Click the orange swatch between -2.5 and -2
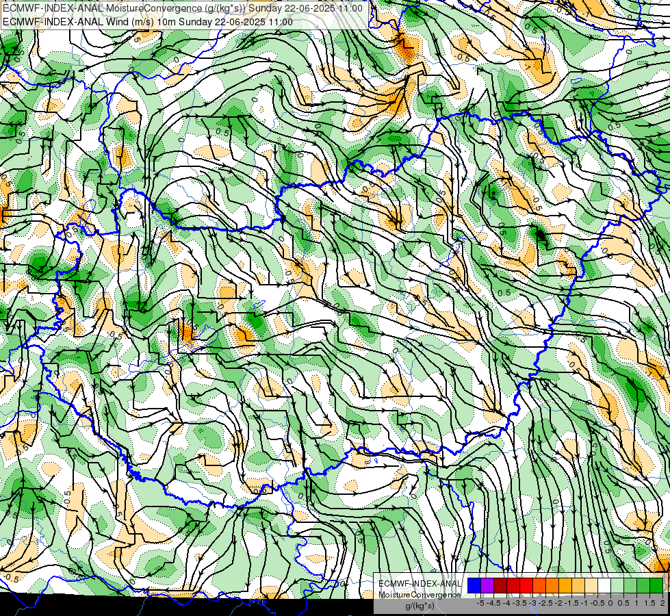 [552, 586]
